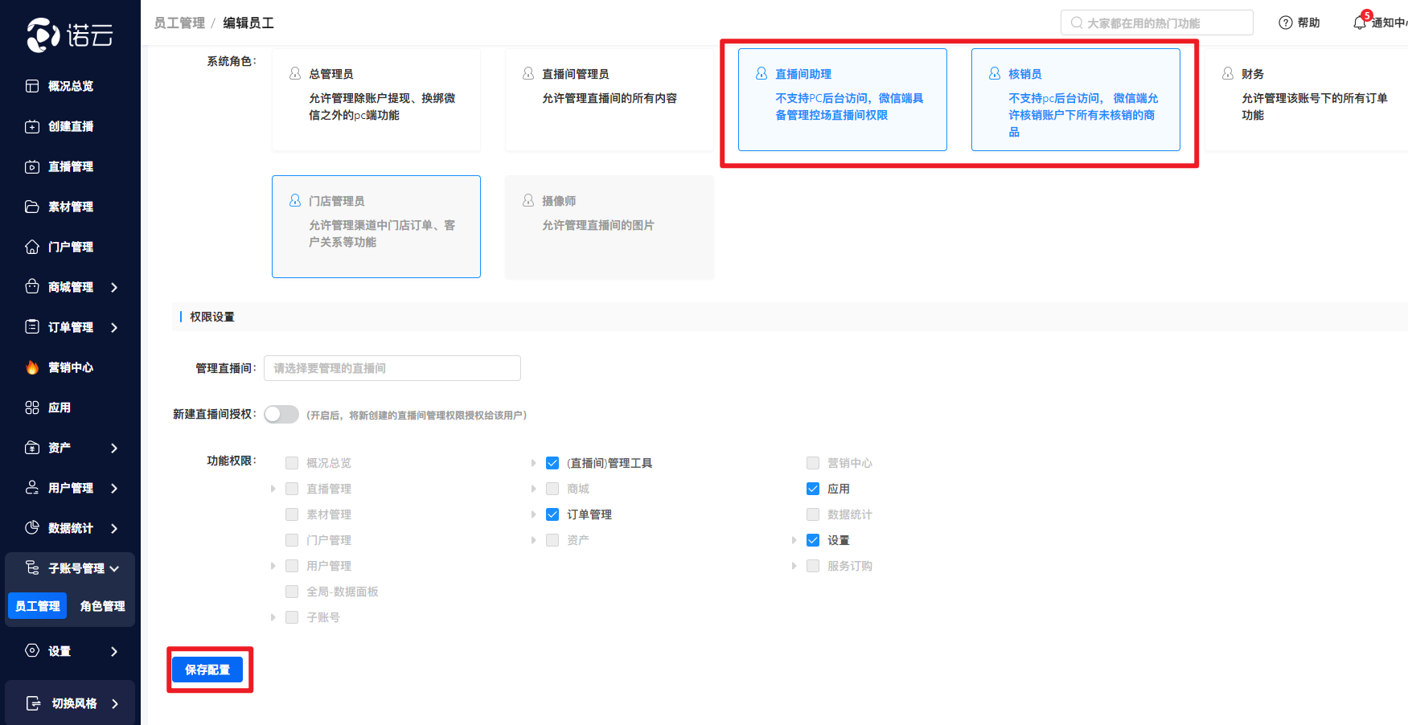Uncheck the (直播间)管理工具 checkbox
Viewport: 1408px width, 725px height.
552,463
